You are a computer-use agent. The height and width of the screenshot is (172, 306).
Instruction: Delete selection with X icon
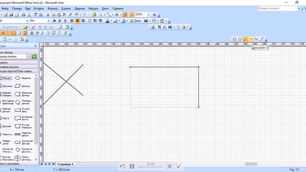[x=64, y=15]
